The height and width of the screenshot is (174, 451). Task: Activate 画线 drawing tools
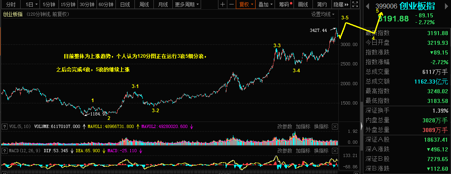303,4
